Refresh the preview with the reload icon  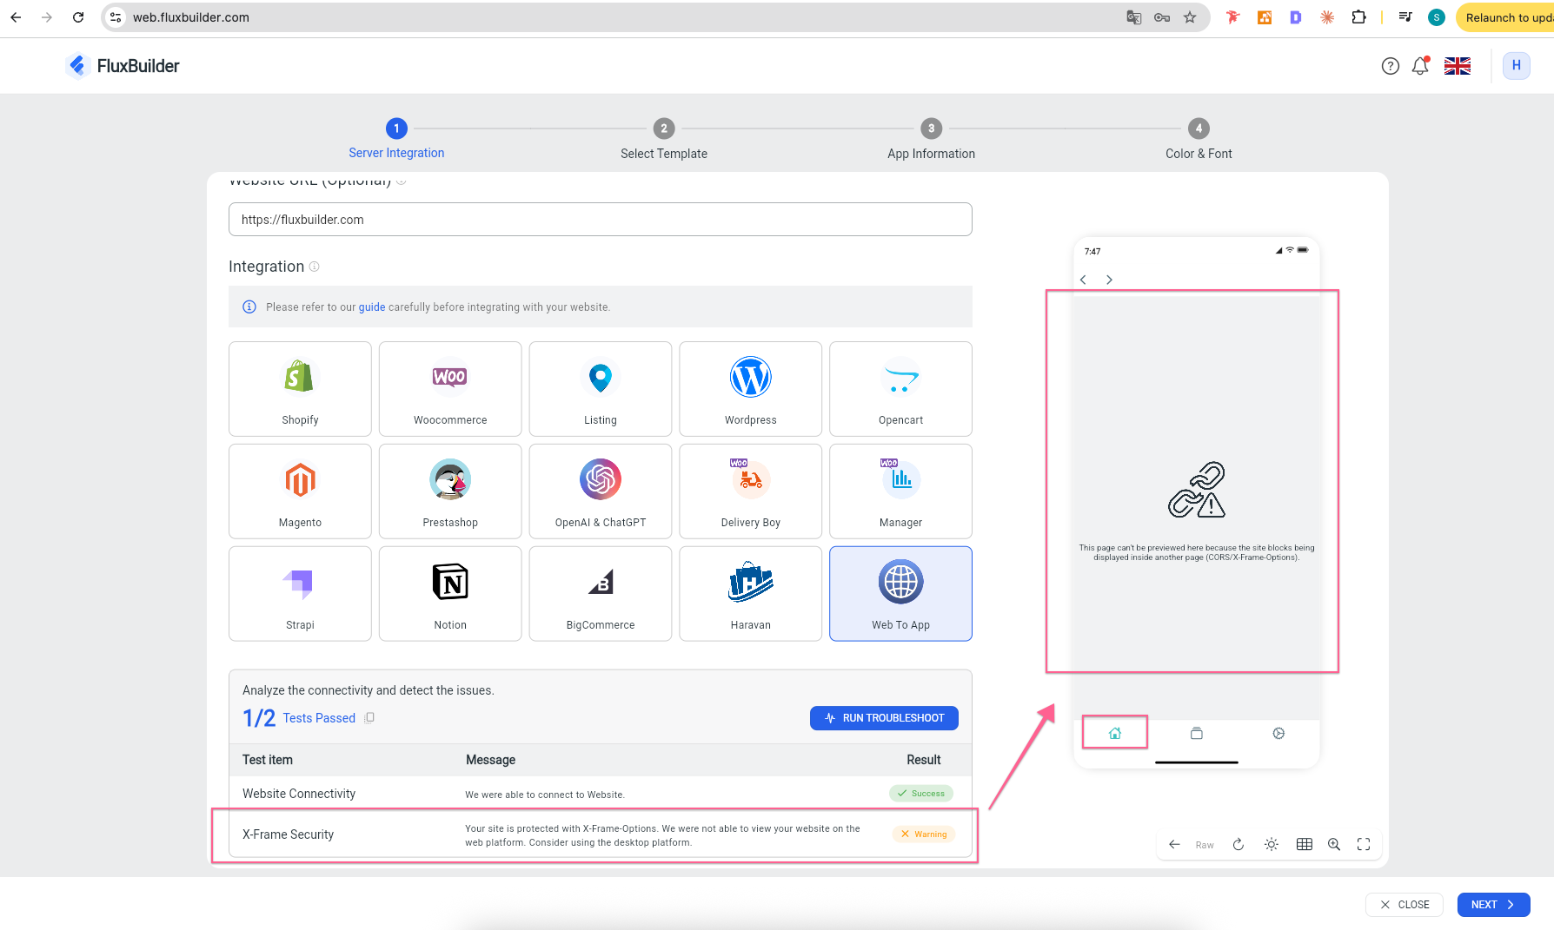tap(1239, 845)
